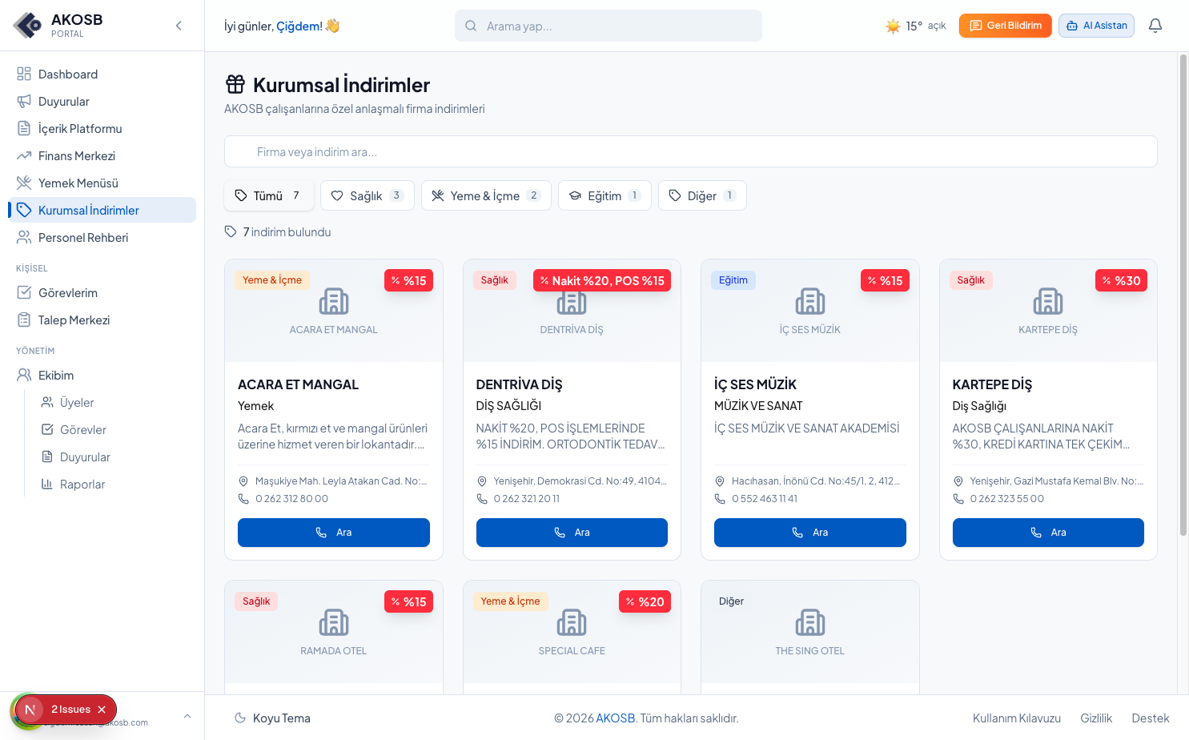Open Duyurular in the main sidebar menu
Image resolution: width=1189 pixels, height=740 pixels.
coord(102,102)
